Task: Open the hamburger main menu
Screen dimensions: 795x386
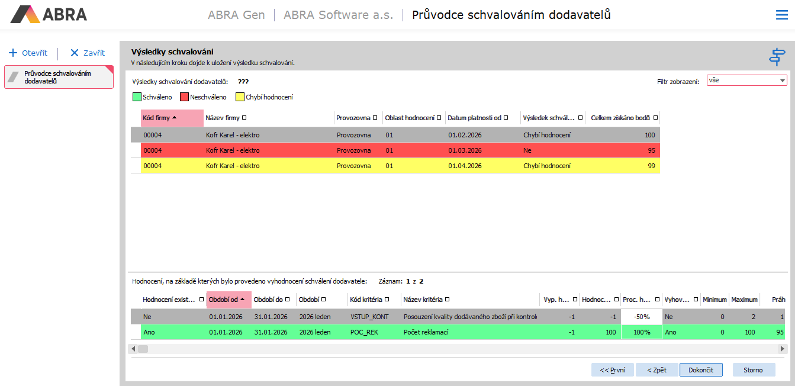Action: coord(781,15)
